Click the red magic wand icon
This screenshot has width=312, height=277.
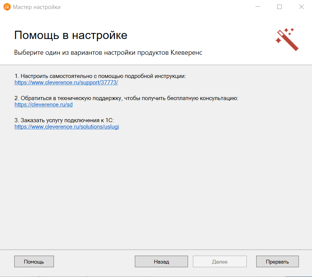287,39
